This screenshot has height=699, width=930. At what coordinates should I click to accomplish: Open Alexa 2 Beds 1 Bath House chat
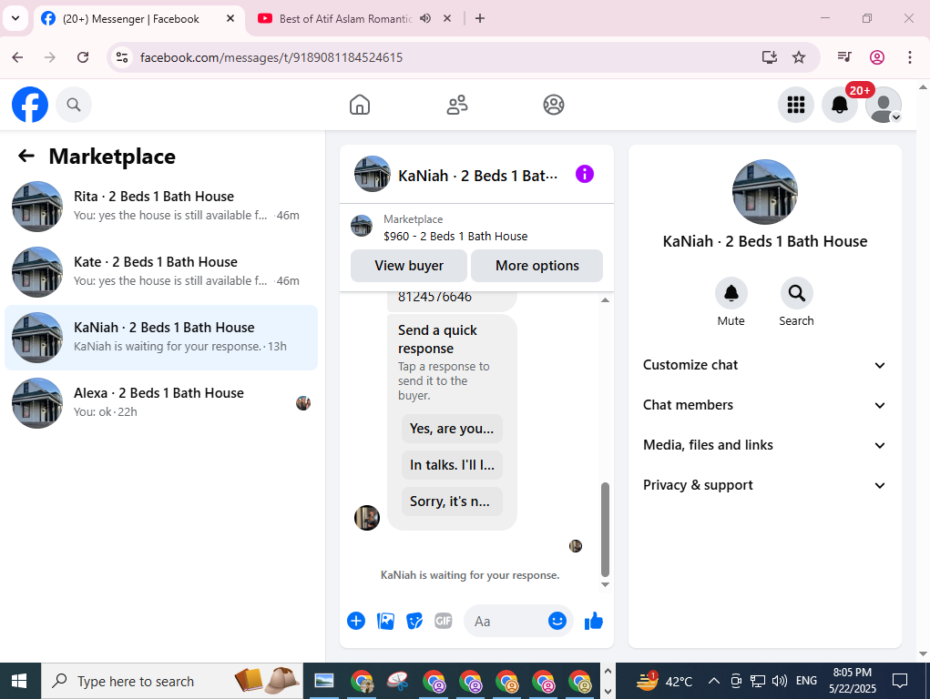click(161, 403)
